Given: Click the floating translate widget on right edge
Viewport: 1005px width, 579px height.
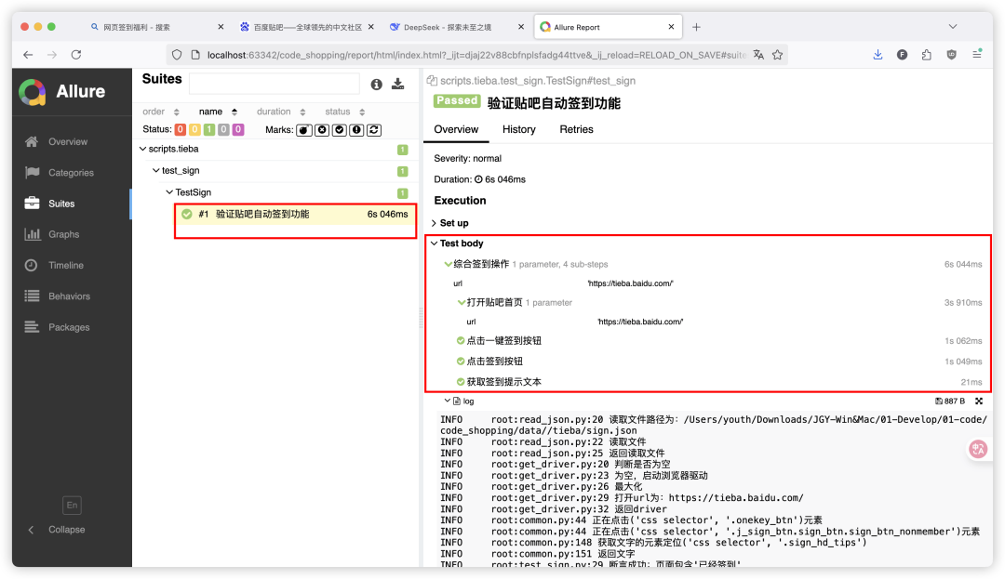Looking at the screenshot, I should pos(978,449).
